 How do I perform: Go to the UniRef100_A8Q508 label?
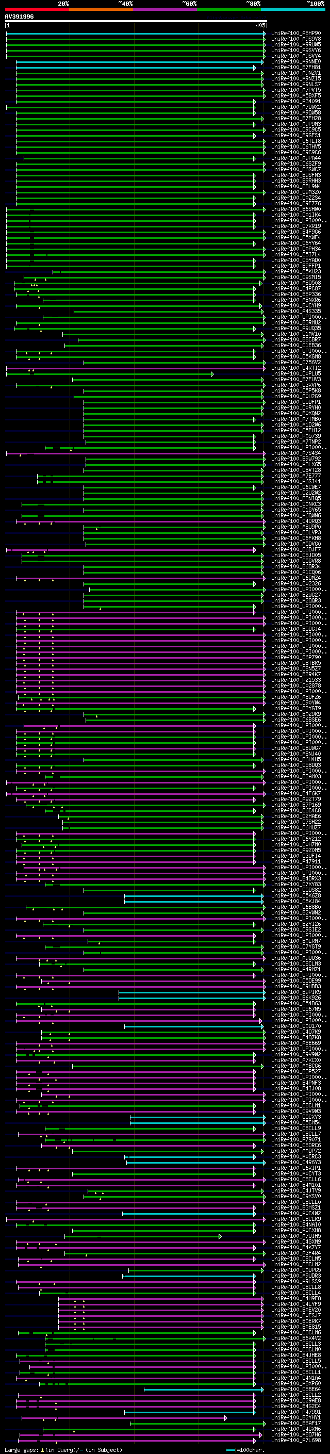pos(295,283)
